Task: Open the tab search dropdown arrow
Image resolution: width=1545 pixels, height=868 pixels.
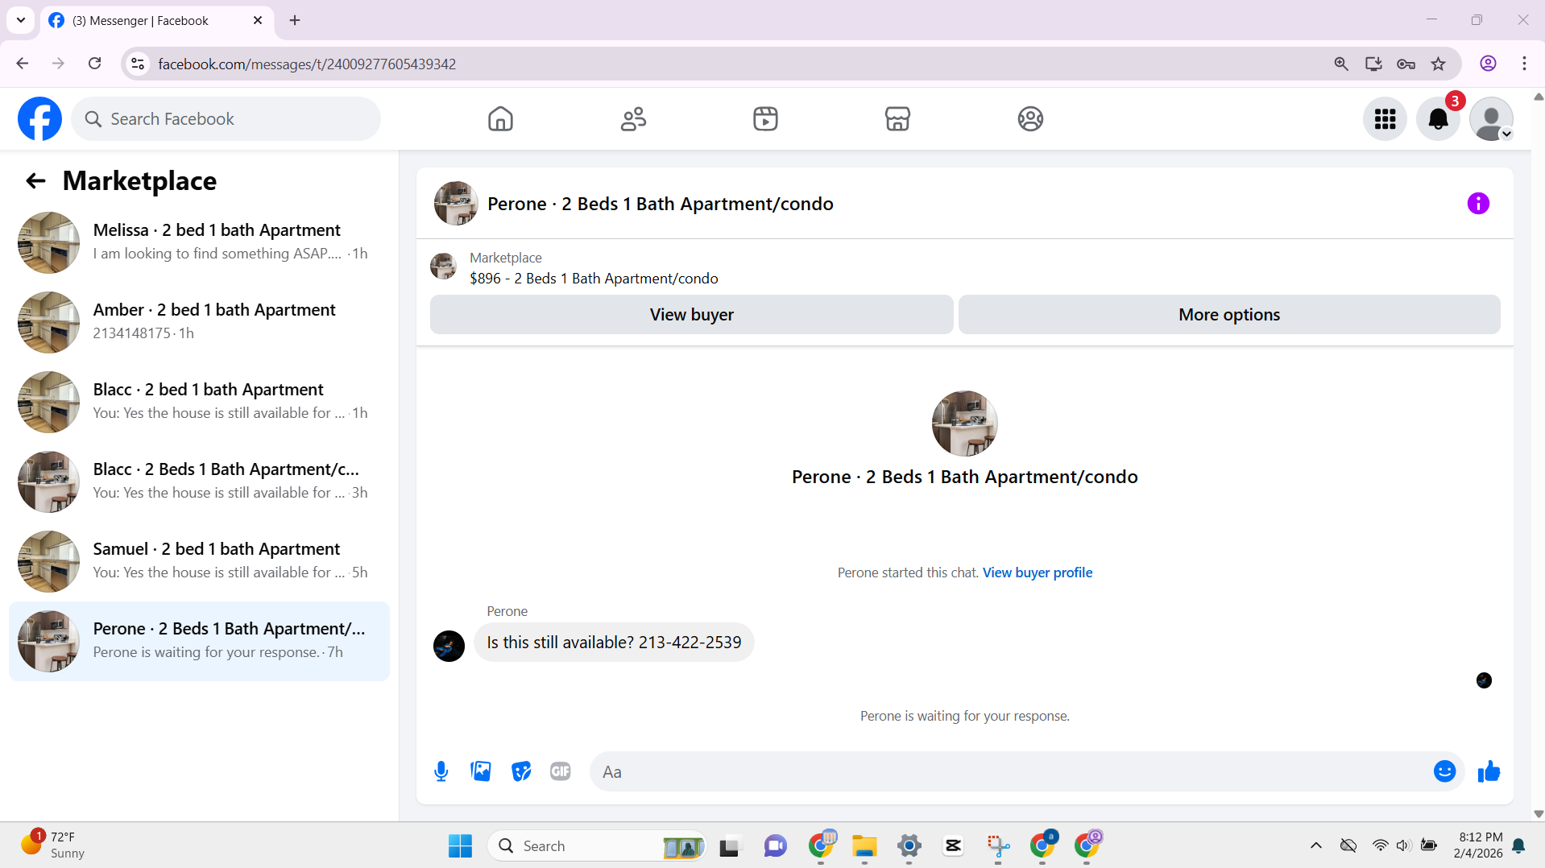Action: pos(21,20)
